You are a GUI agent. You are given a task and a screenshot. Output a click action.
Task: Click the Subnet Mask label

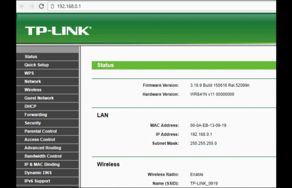click(165, 143)
